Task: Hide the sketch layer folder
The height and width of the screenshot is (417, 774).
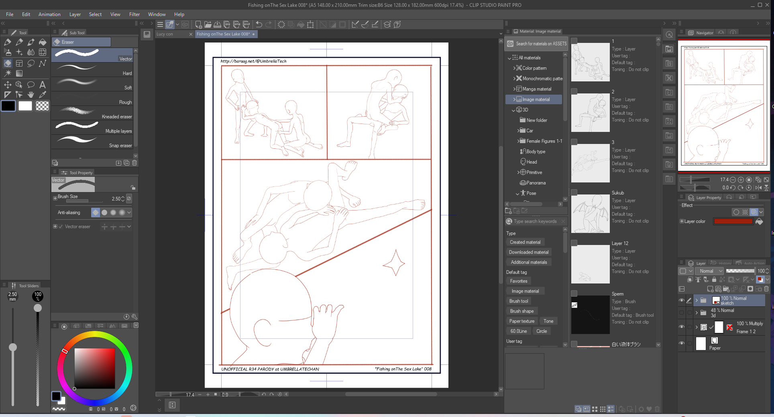Action: pos(682,300)
